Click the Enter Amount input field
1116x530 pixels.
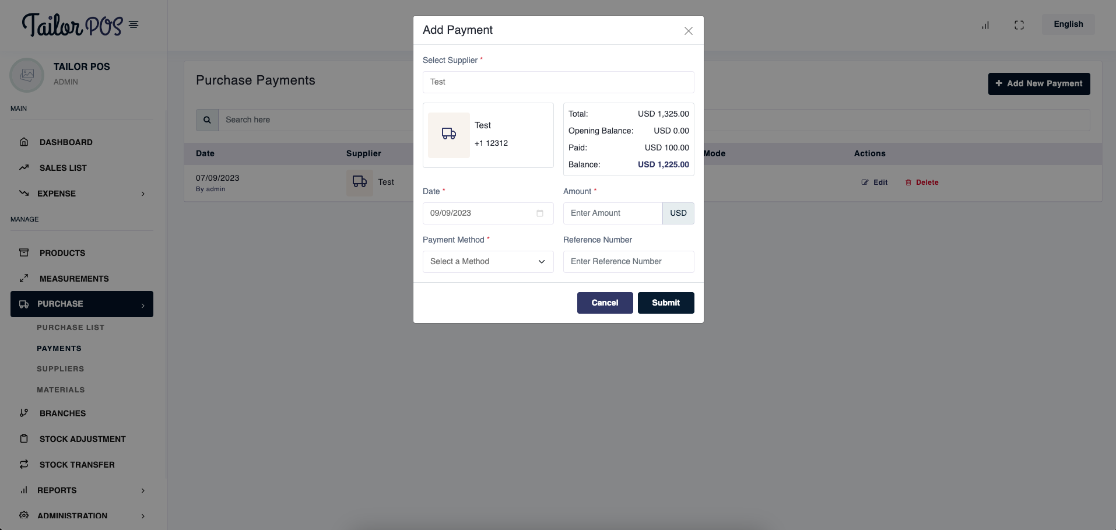(612, 213)
